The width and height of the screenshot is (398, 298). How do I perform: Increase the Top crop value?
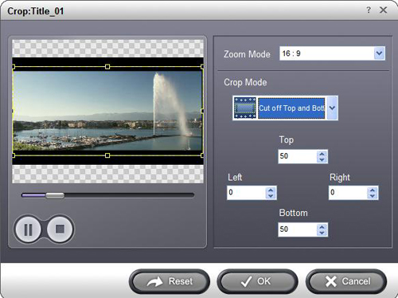click(x=322, y=154)
